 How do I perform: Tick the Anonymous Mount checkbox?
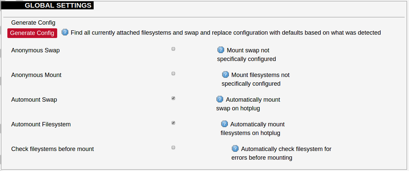point(173,74)
